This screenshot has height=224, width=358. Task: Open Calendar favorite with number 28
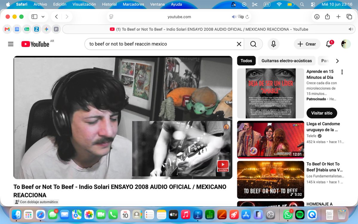pos(17,29)
